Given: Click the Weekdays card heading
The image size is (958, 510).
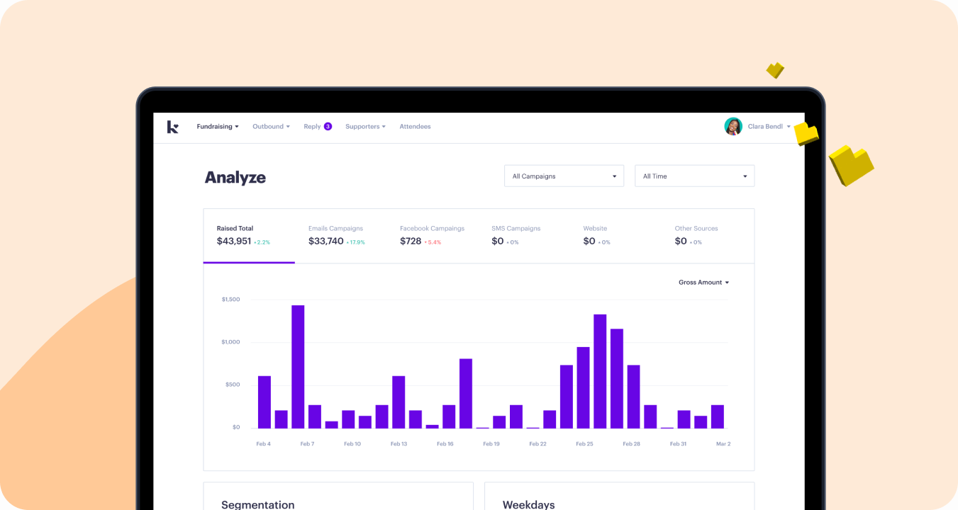Looking at the screenshot, I should (x=529, y=504).
